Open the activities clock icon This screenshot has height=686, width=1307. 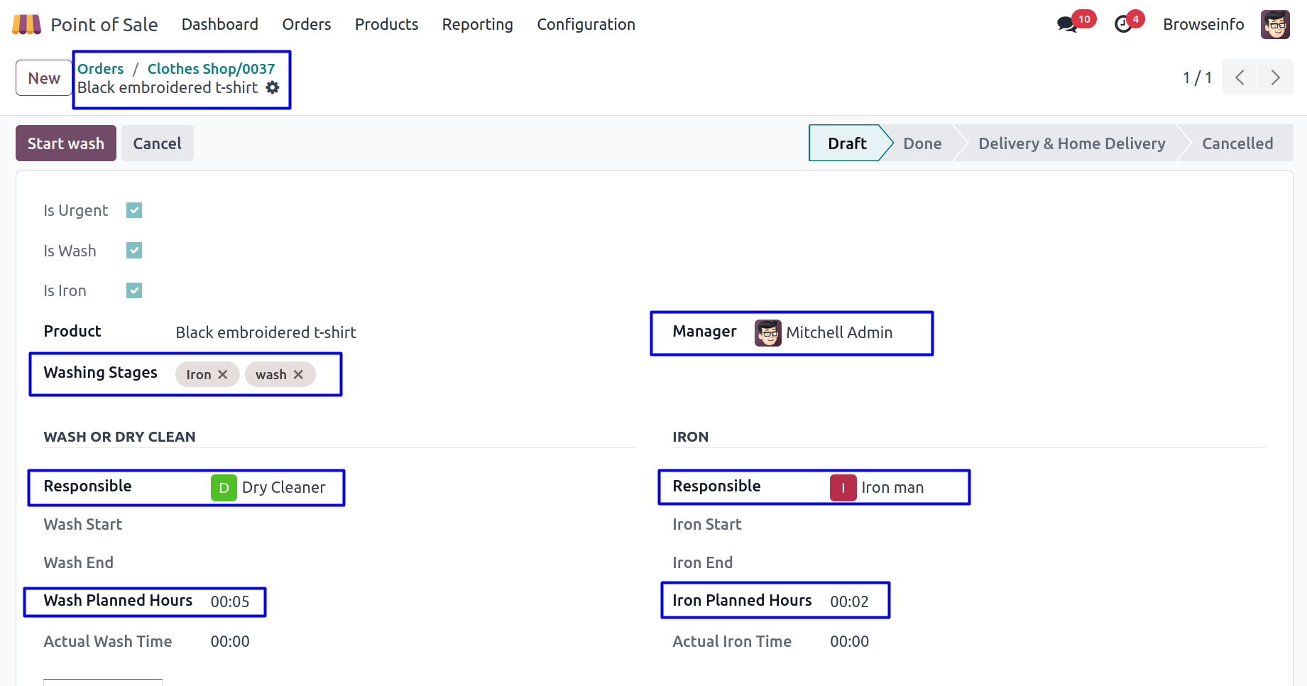coord(1123,25)
